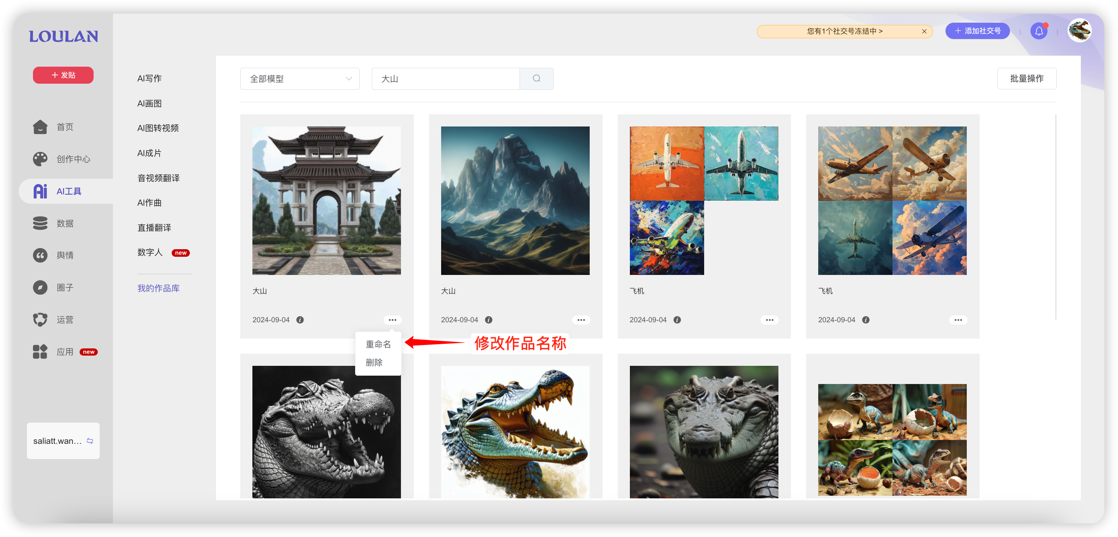The width and height of the screenshot is (1118, 537).
Task: Open the notification bell icon
Action: (x=1039, y=31)
